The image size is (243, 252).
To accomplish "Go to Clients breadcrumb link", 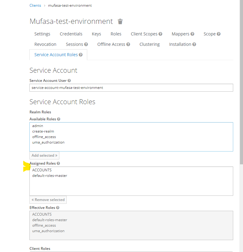I will 35,5.
